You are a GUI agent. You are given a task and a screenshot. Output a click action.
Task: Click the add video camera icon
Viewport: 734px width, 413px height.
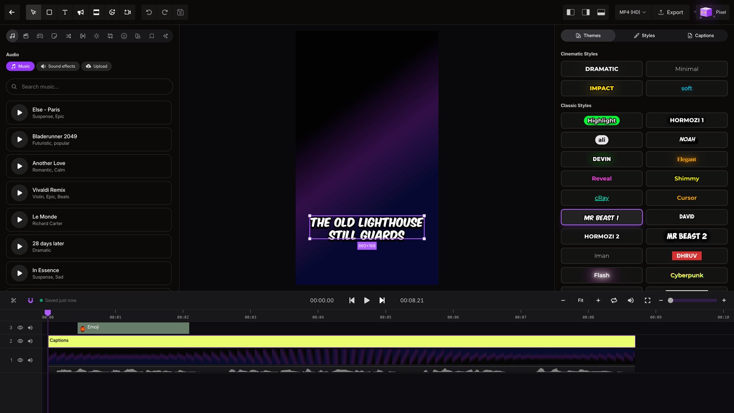(x=128, y=12)
